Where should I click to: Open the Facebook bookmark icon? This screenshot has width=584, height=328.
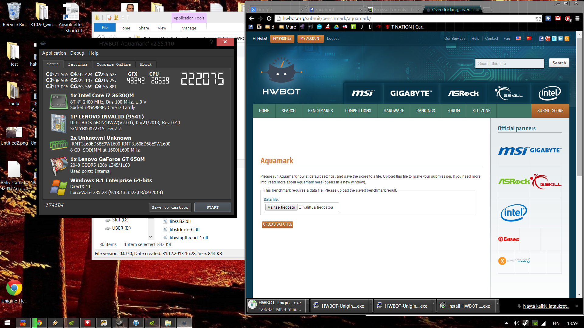pyautogui.click(x=251, y=27)
